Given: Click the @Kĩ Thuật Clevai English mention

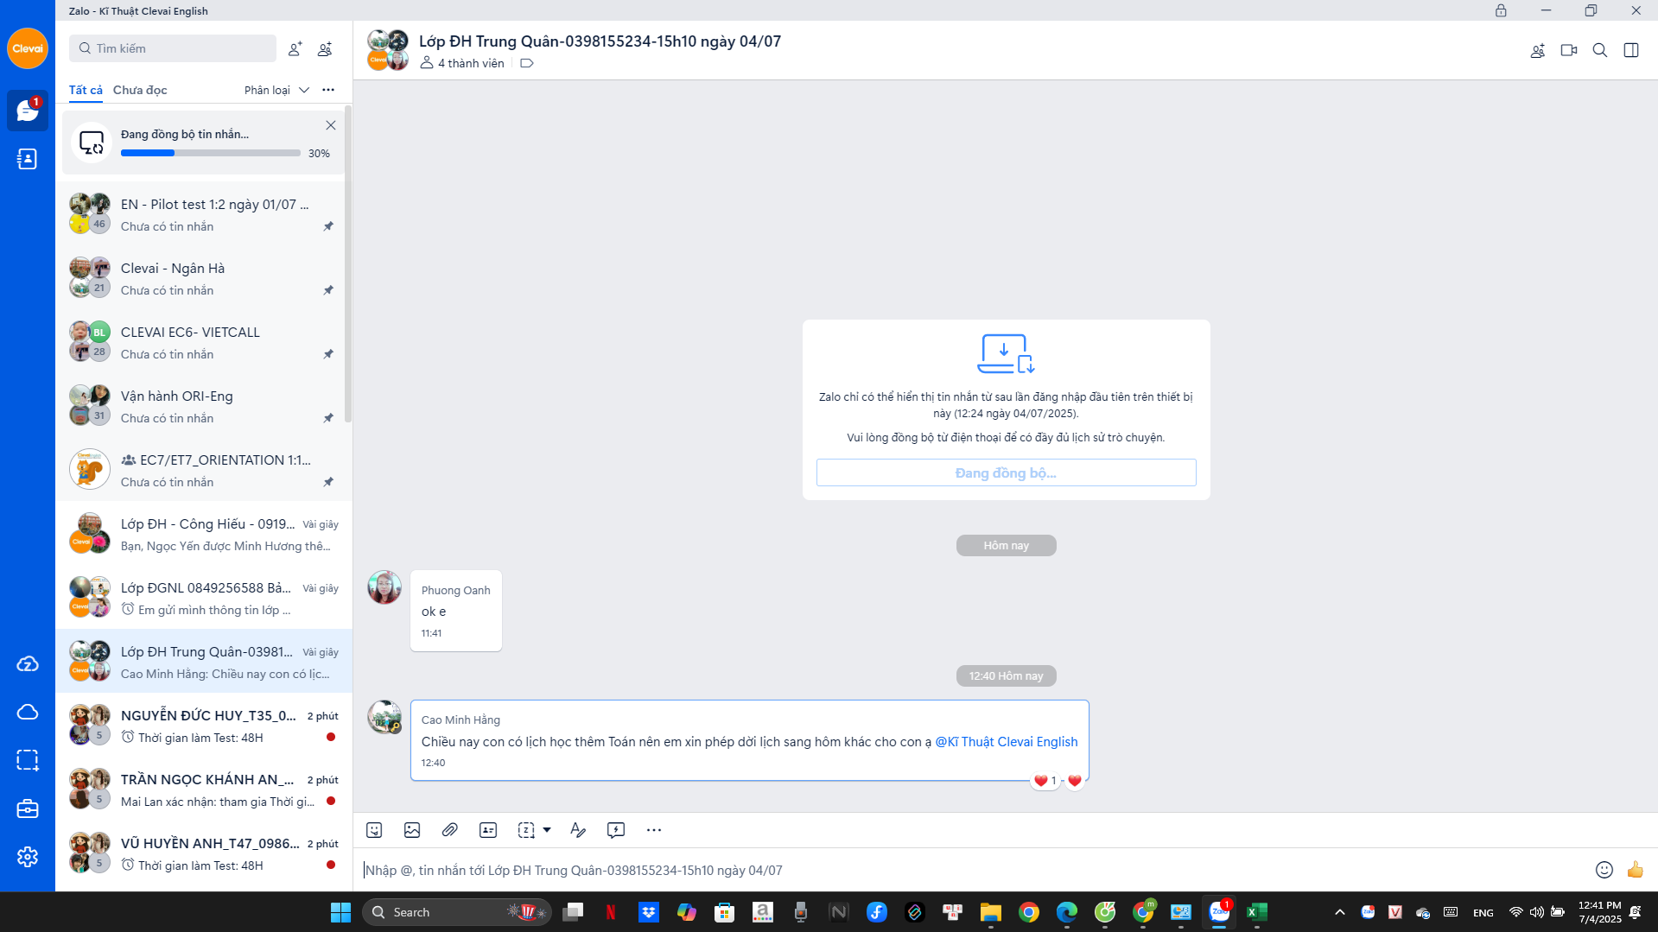Looking at the screenshot, I should [x=1007, y=742].
